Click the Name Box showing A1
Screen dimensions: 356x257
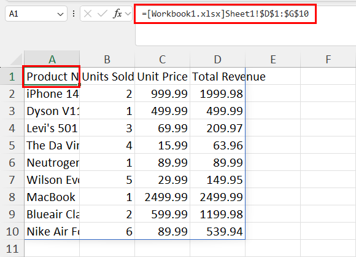(x=36, y=14)
